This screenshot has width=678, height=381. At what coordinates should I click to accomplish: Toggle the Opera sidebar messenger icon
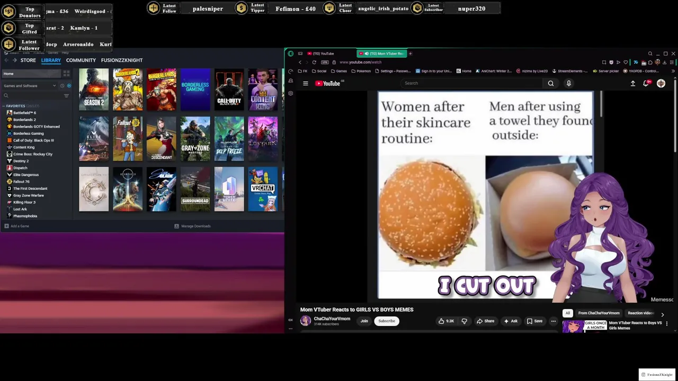click(291, 81)
